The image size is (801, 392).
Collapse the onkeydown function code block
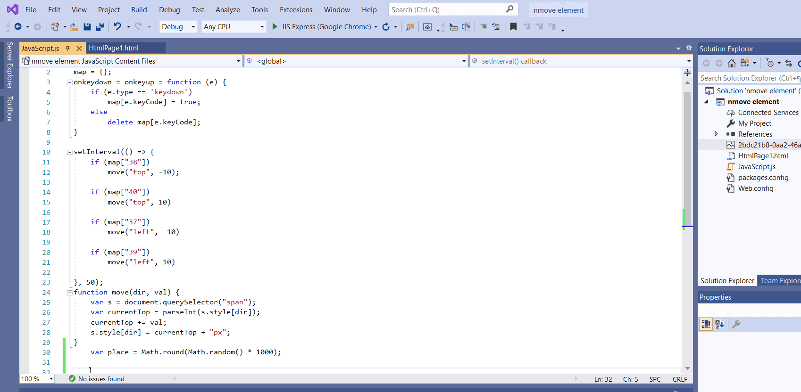[x=70, y=82]
